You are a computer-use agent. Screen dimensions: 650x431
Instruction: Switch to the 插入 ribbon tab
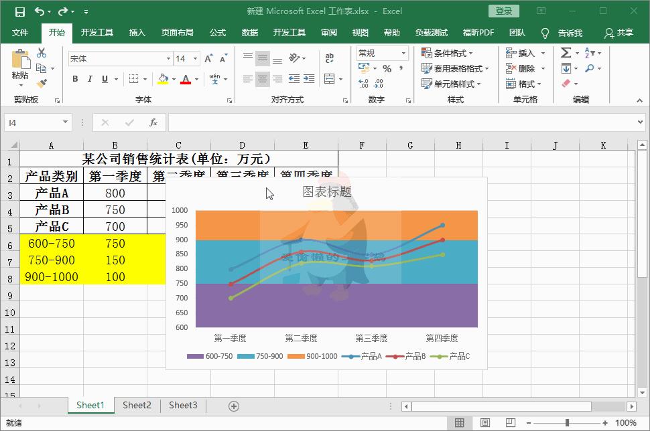coord(137,32)
